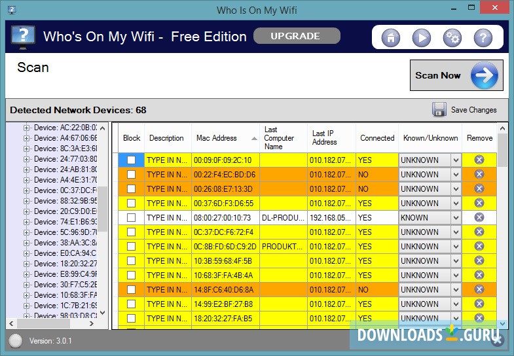The width and height of the screenshot is (514, 356).
Task: Open Known/Unknown dropdown for 14:99:E2:BF:27:B8
Action: (456, 304)
